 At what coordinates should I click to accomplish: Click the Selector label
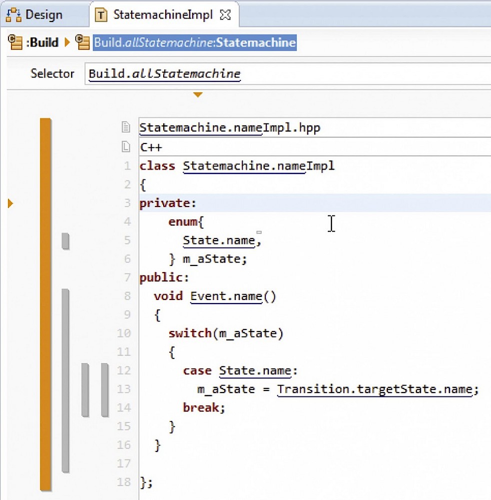tap(53, 73)
